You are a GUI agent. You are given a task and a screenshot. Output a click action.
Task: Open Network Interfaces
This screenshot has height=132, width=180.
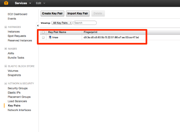coord(20,110)
